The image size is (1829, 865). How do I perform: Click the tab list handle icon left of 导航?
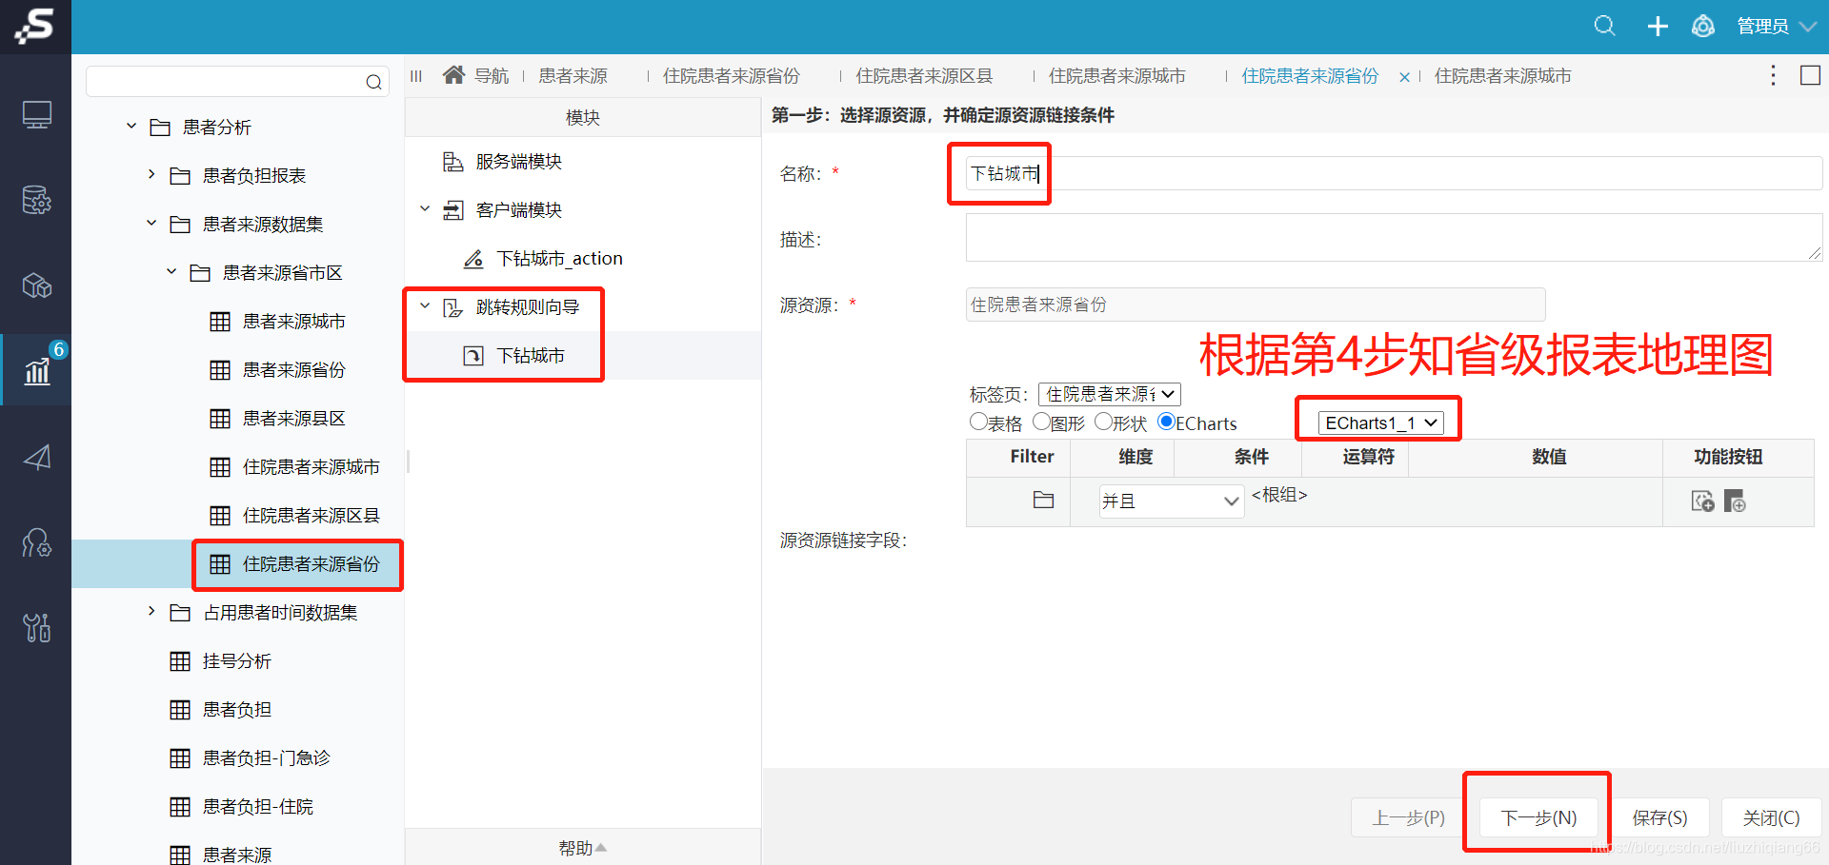click(x=416, y=76)
